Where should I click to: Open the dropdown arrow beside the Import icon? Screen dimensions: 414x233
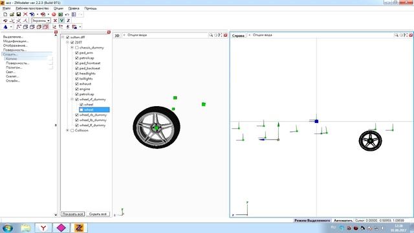[x=38, y=14]
